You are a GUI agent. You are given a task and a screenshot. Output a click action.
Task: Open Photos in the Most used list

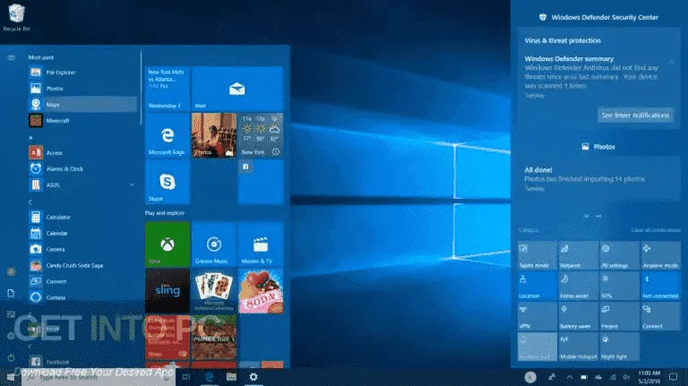[82, 89]
